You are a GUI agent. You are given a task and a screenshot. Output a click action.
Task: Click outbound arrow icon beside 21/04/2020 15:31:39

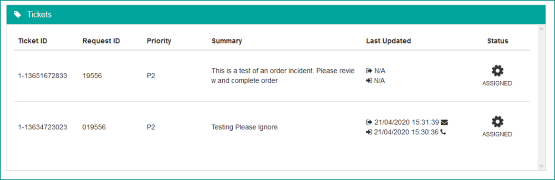coord(369,122)
